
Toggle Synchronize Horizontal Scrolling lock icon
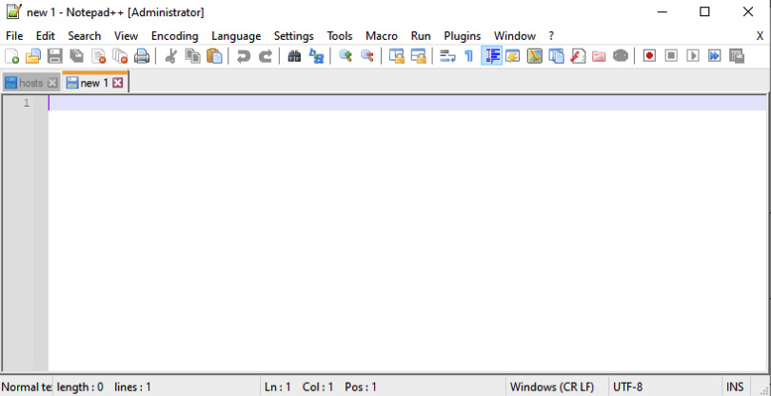418,56
